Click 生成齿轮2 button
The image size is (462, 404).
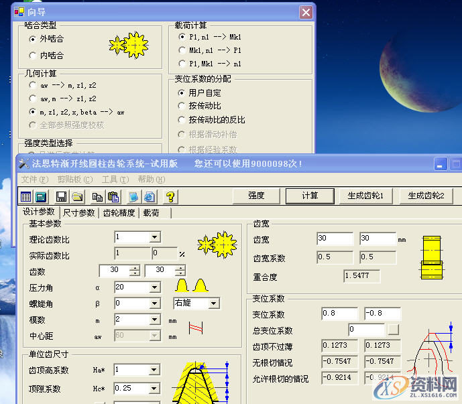[x=426, y=196]
